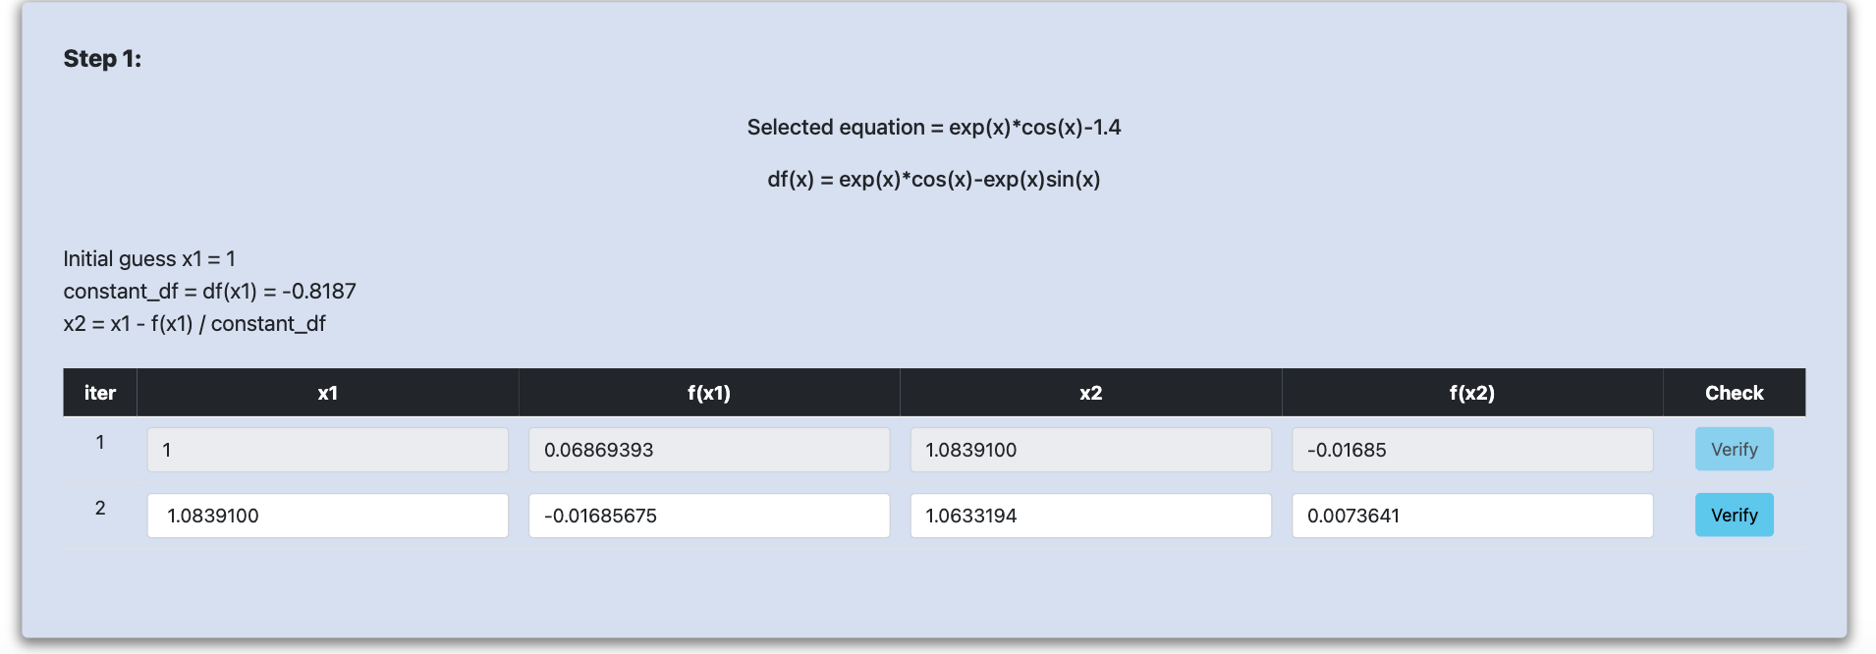The image size is (1876, 654).
Task: Click the disabled Verify button in row 1
Action: coord(1734,449)
